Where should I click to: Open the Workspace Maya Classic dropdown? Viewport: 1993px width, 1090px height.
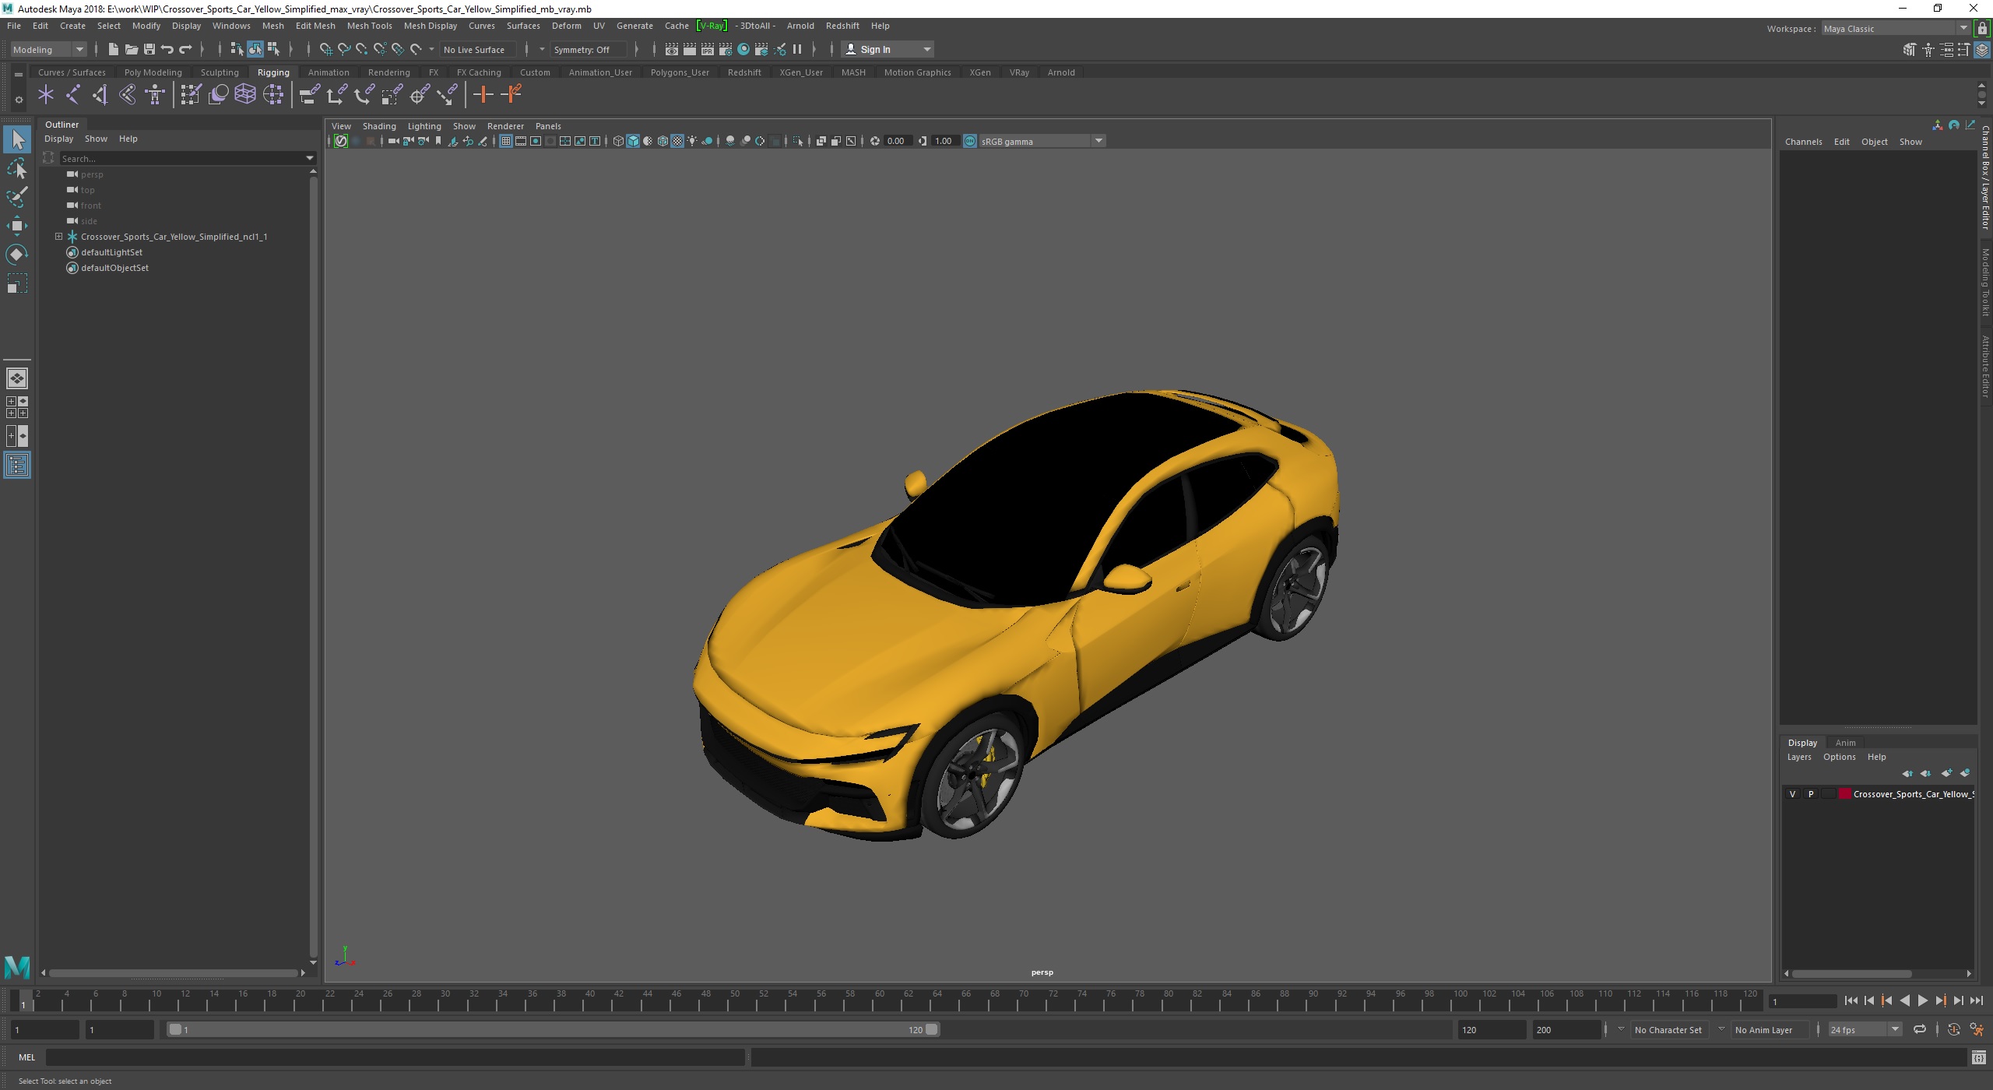[1895, 29]
